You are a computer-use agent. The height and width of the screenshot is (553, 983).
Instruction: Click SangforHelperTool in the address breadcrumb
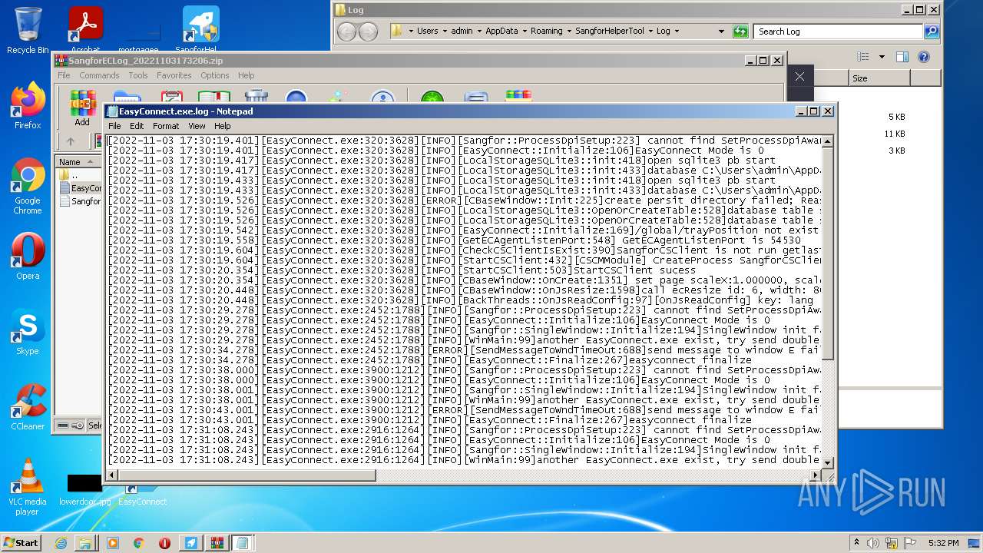(x=610, y=31)
